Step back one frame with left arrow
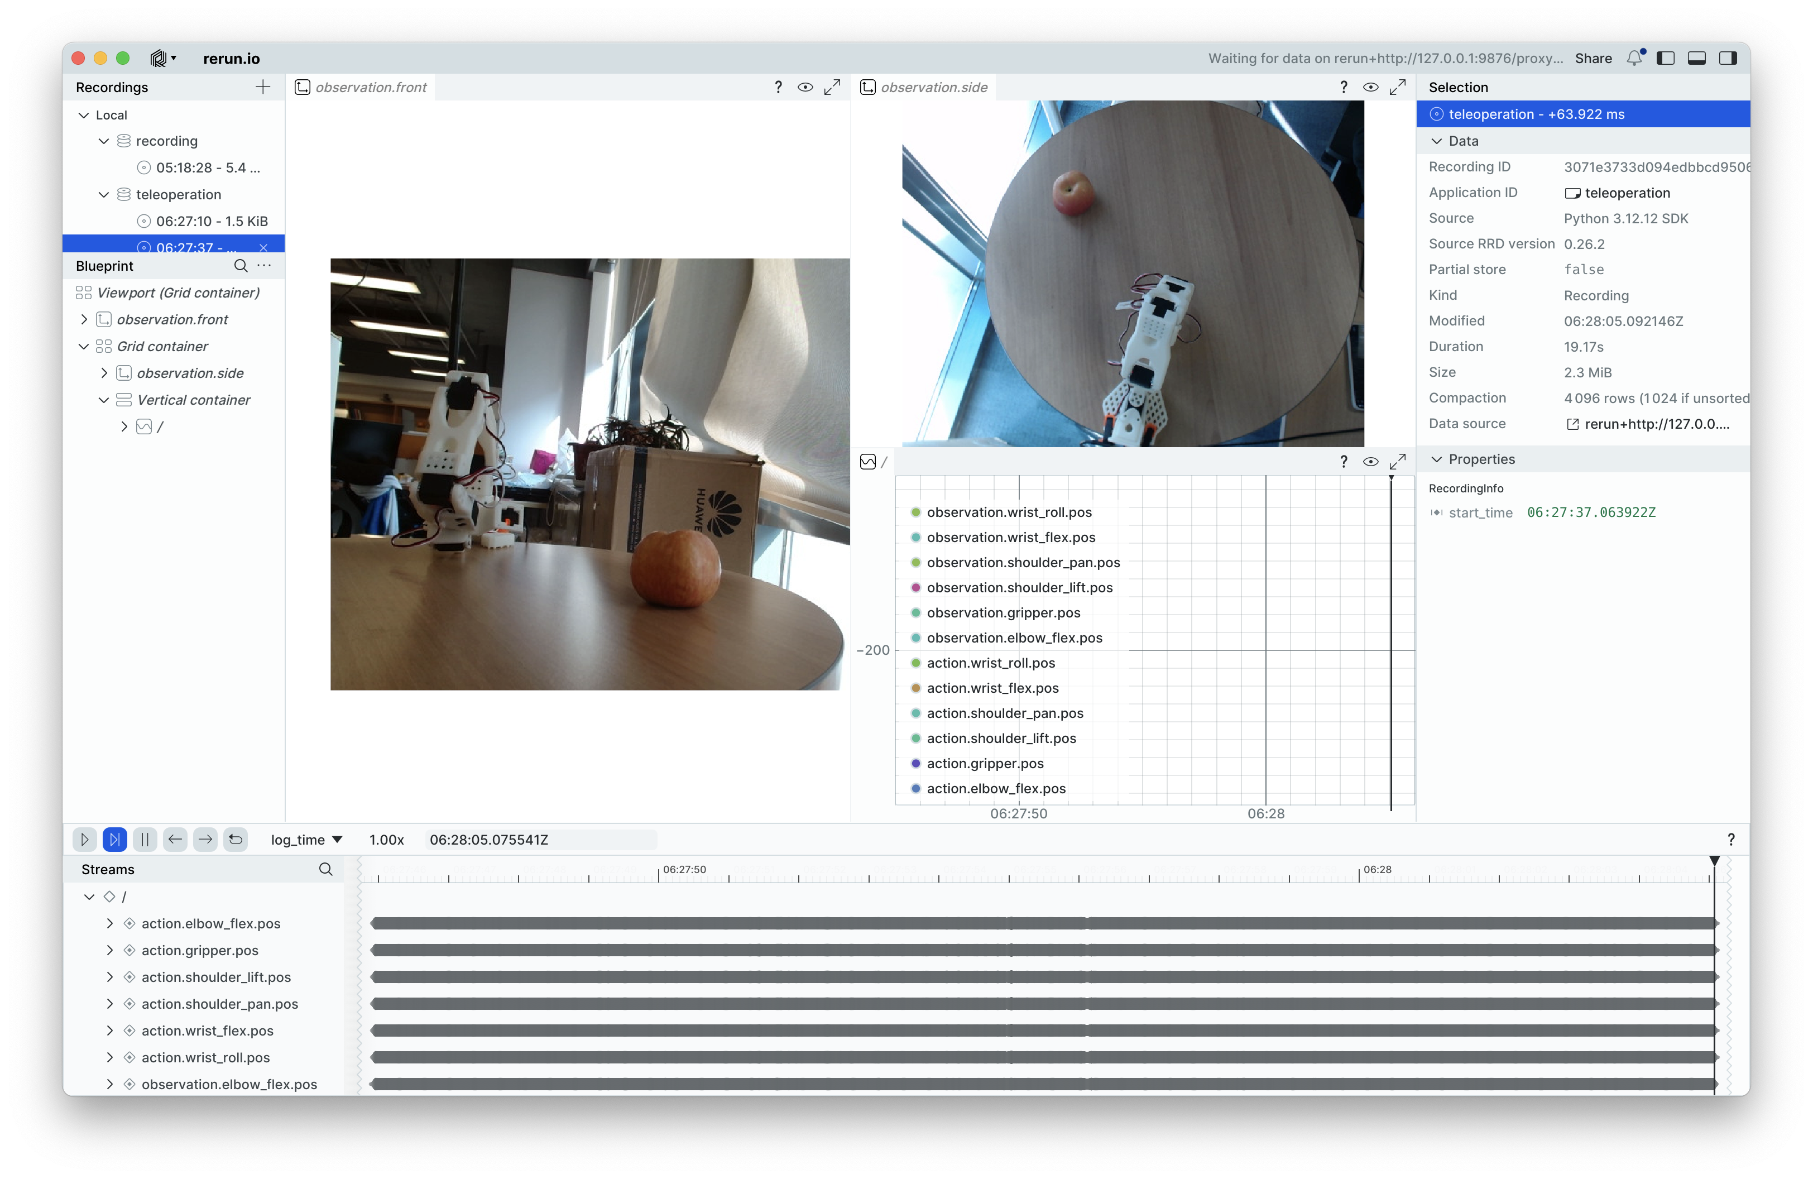This screenshot has height=1179, width=1813. pyautogui.click(x=175, y=840)
